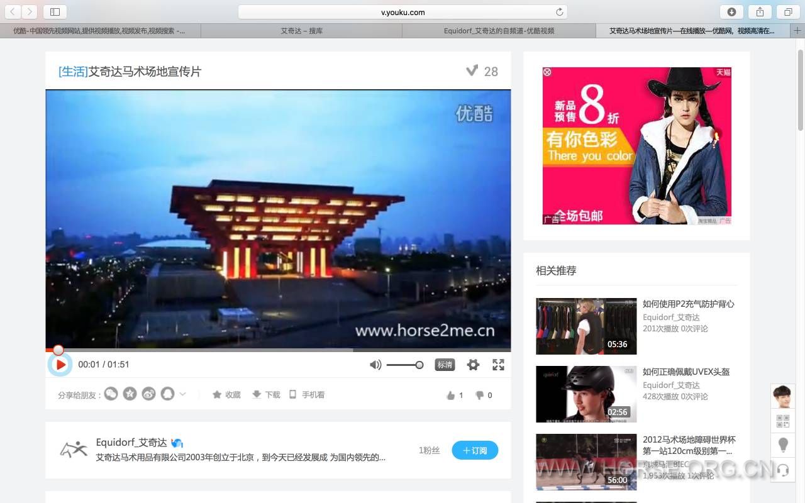Switch to Equidorf_艾奇达的自频道 tab
This screenshot has width=805, height=503.
[499, 31]
